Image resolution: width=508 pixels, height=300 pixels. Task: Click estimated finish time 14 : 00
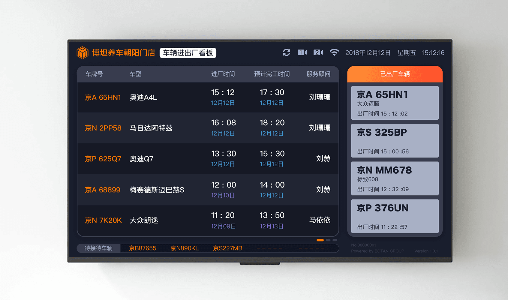coord(272,185)
